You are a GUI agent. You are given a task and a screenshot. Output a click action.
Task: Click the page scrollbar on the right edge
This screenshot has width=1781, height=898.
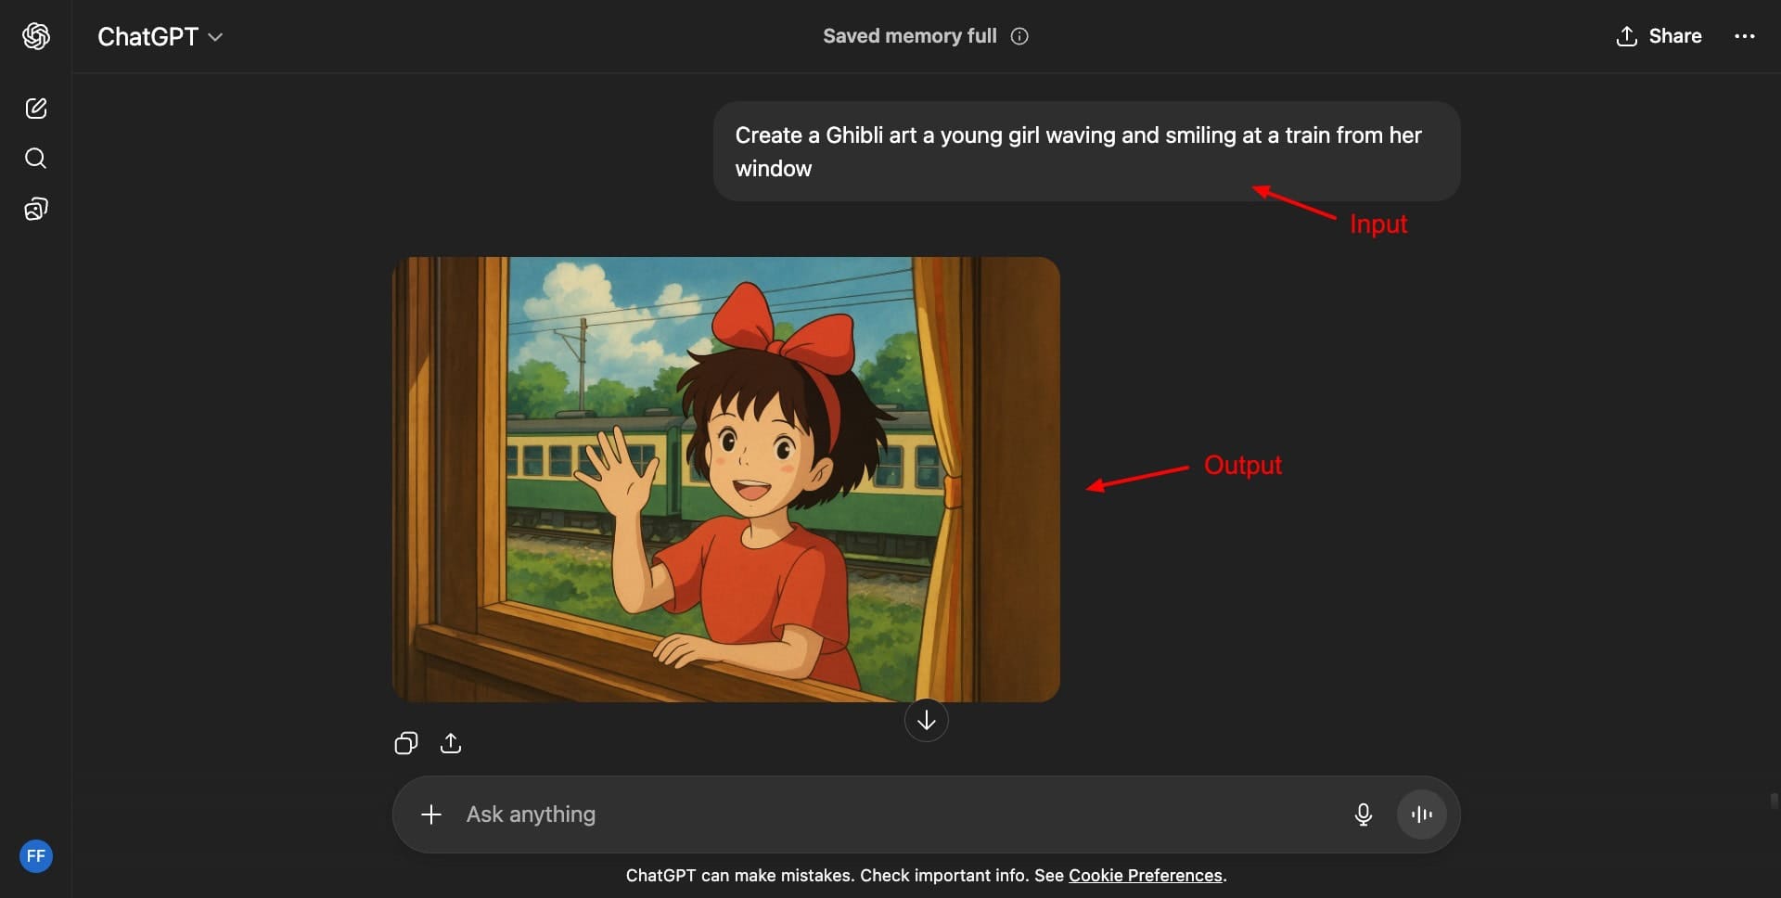1774,801
